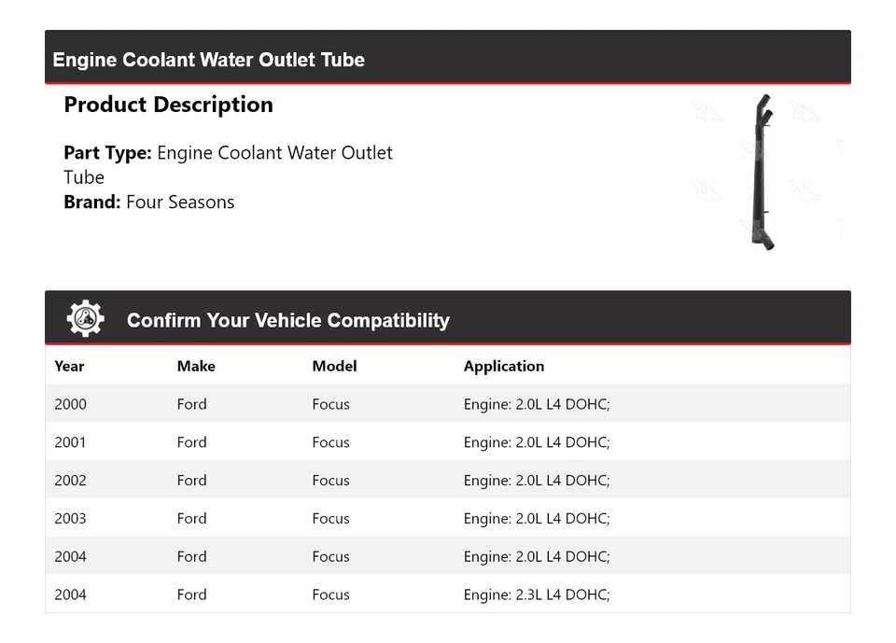Click the Year column header

[69, 366]
